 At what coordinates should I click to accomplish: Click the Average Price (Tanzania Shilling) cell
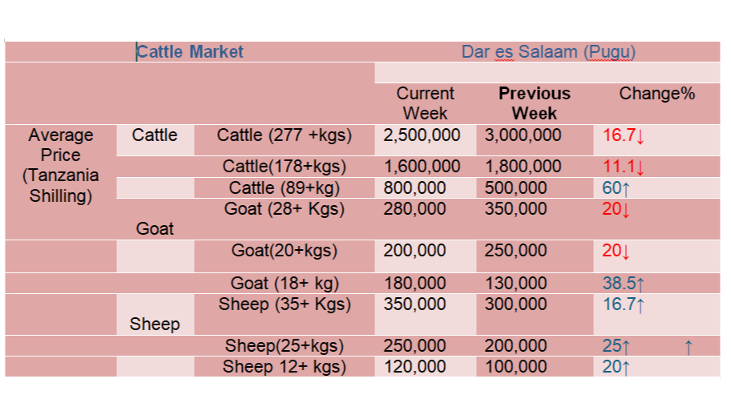coord(61,165)
